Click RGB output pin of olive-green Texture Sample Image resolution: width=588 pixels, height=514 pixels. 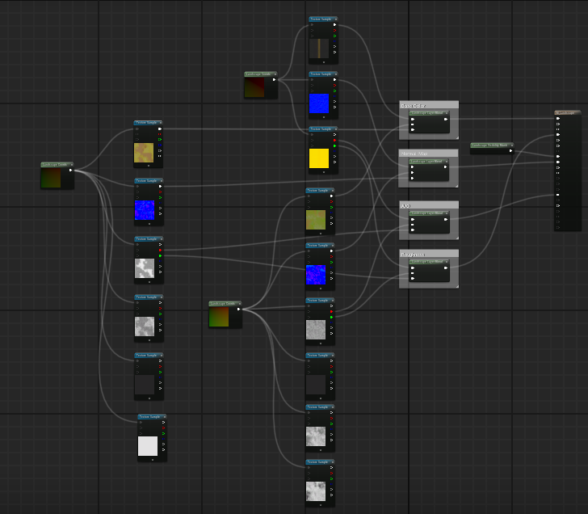pyautogui.click(x=331, y=196)
